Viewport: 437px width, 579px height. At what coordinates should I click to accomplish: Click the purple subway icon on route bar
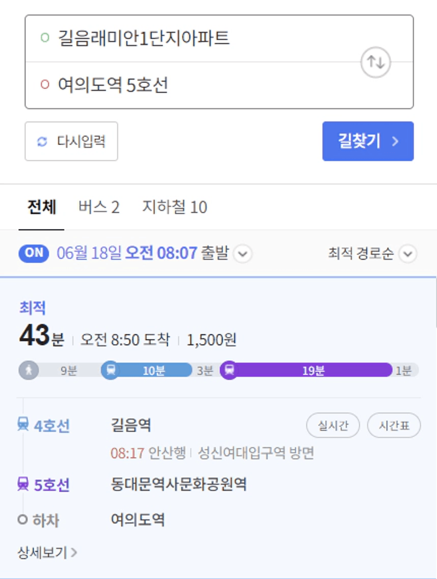[x=229, y=370]
